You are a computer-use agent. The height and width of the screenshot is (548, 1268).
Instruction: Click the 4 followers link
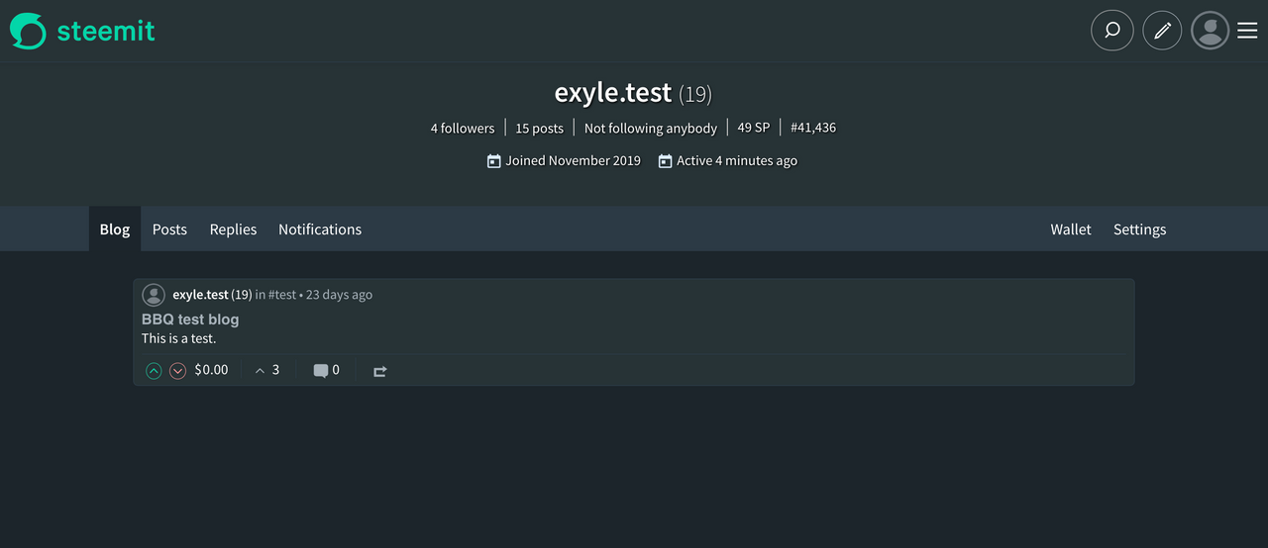(463, 129)
